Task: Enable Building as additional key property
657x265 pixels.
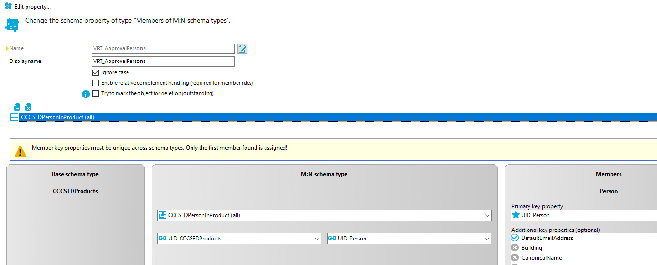Action: coord(515,248)
